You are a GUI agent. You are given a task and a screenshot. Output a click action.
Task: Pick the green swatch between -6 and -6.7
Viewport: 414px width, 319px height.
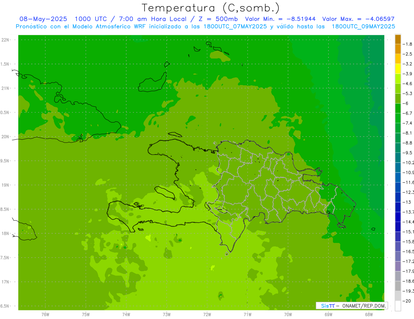pyautogui.click(x=398, y=108)
